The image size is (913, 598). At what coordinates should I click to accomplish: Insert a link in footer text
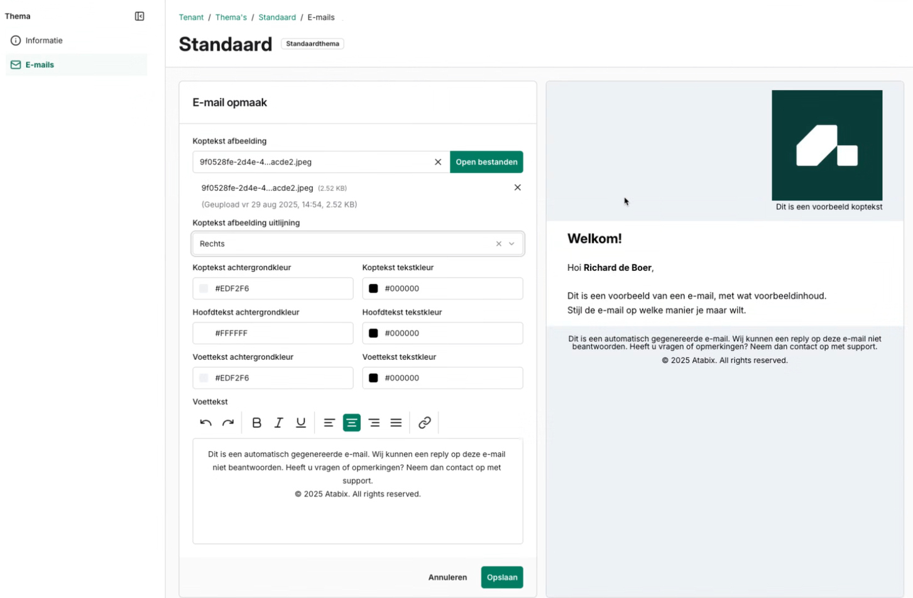pos(425,423)
